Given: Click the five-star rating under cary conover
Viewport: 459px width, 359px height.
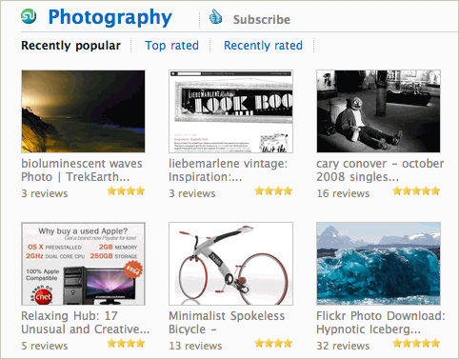Looking at the screenshot, I should coord(416,190).
